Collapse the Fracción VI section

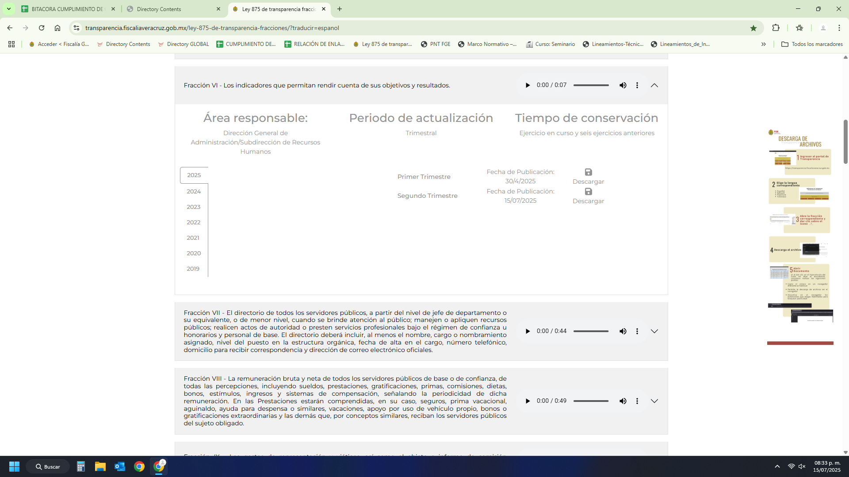[x=654, y=85]
